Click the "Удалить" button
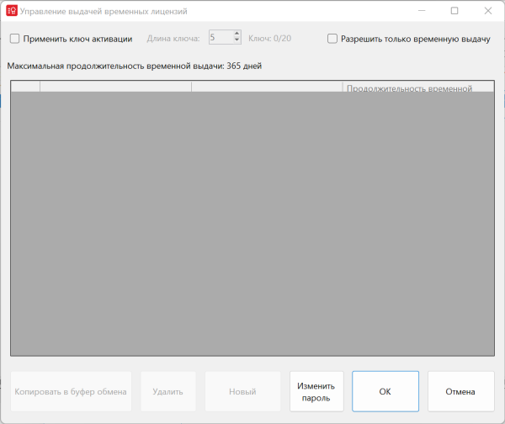505x424 pixels. click(x=168, y=391)
